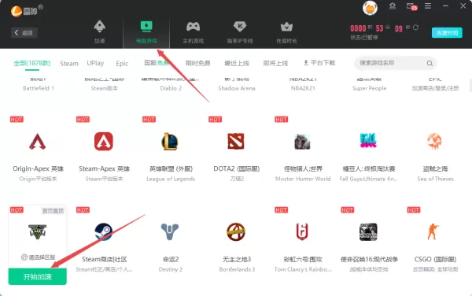Show 即将上线 games
This screenshot has width=472, height=296.
(x=275, y=63)
